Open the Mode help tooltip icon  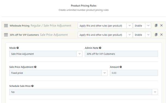click(18, 48)
